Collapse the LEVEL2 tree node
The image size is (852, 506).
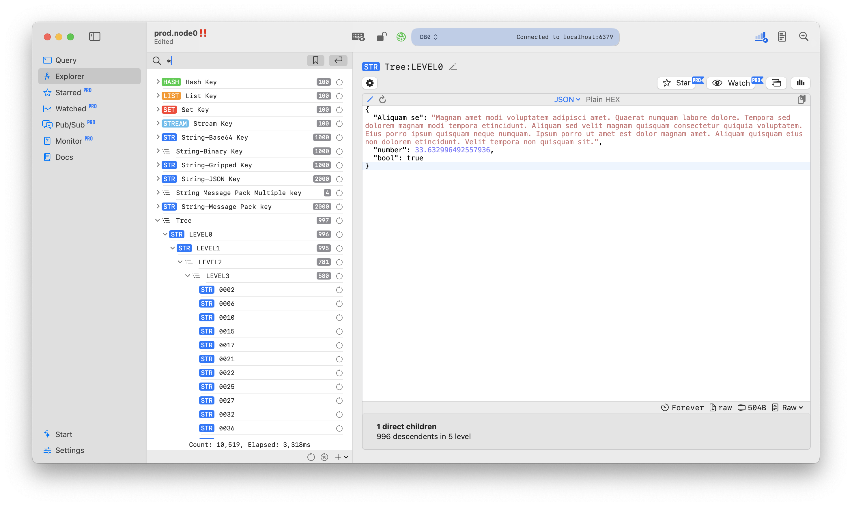coord(180,262)
